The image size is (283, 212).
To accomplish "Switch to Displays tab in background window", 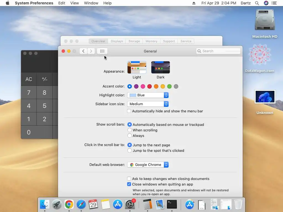I will (117, 41).
